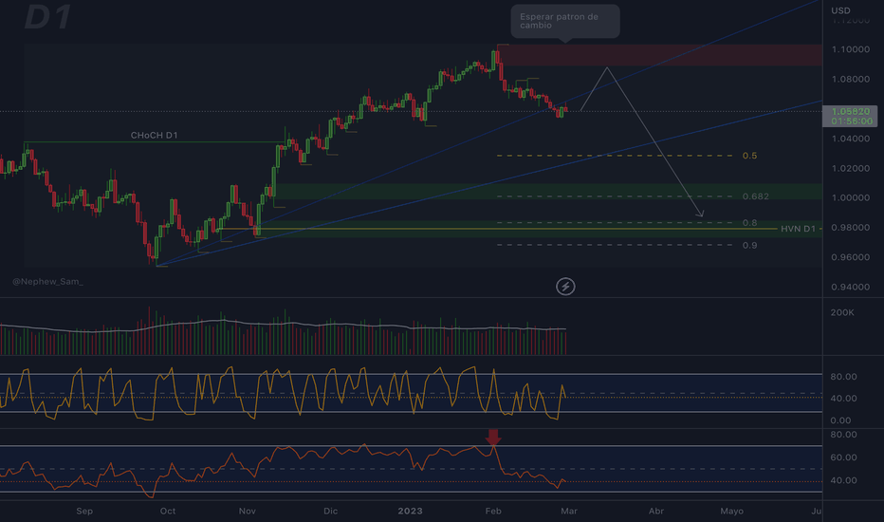Click the 1.00000 price axis label

coord(851,198)
